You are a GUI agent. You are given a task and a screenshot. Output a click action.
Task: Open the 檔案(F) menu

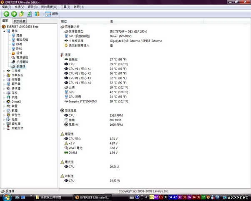(x=7, y=7)
